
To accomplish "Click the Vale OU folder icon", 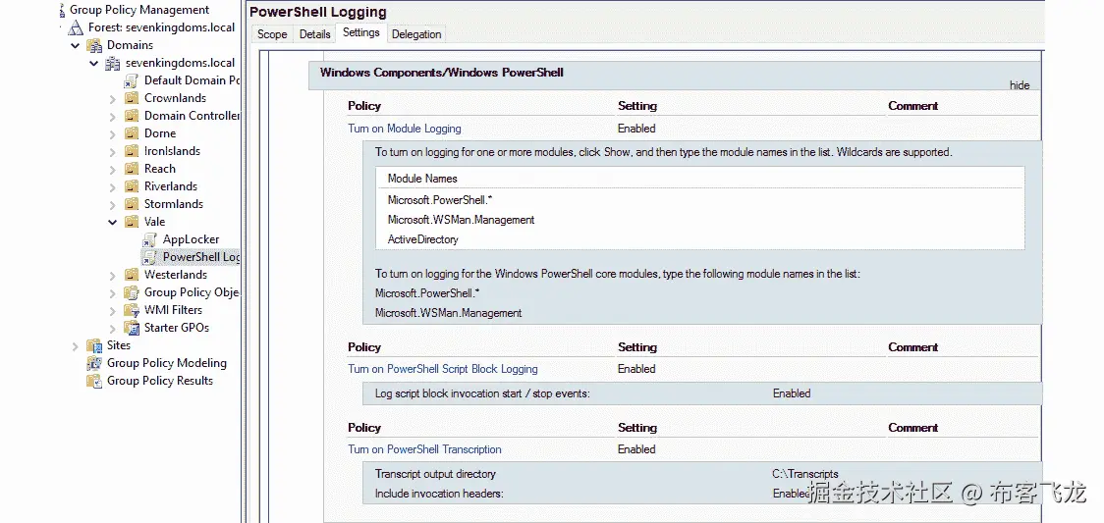I will pyautogui.click(x=132, y=222).
